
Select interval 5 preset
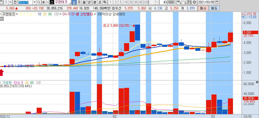pos(121,2)
